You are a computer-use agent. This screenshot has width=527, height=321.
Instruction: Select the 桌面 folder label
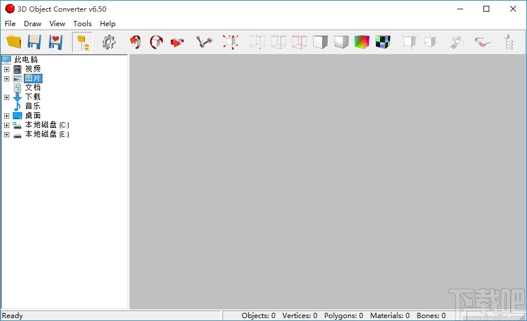click(33, 115)
